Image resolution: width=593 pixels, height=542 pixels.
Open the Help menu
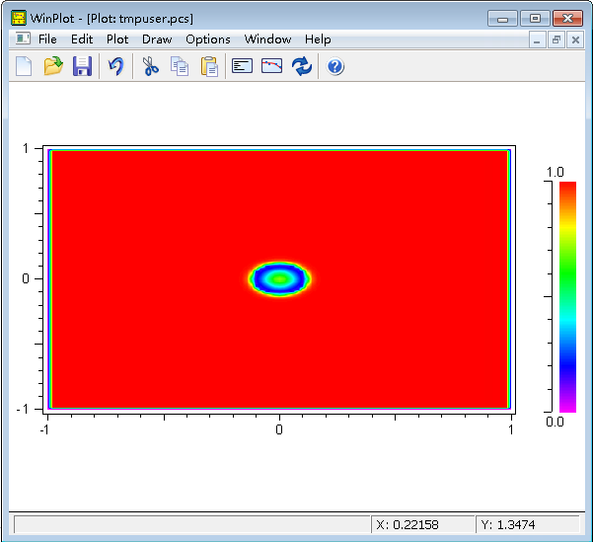coord(318,39)
